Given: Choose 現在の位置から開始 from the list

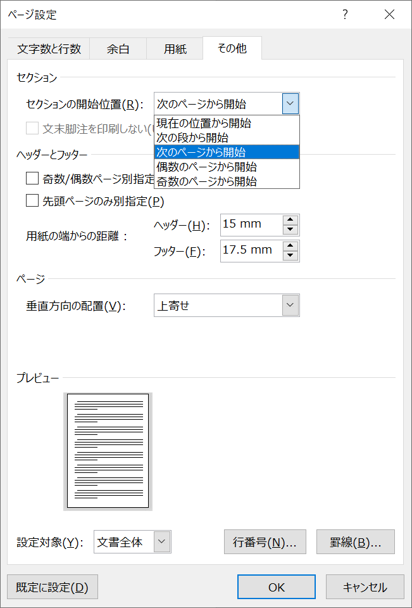Looking at the screenshot, I should tap(227, 123).
